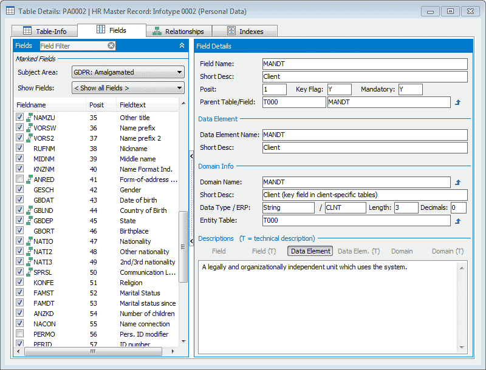This screenshot has height=370, width=486.
Task: Show the Domain (T) technical description
Action: [448, 251]
